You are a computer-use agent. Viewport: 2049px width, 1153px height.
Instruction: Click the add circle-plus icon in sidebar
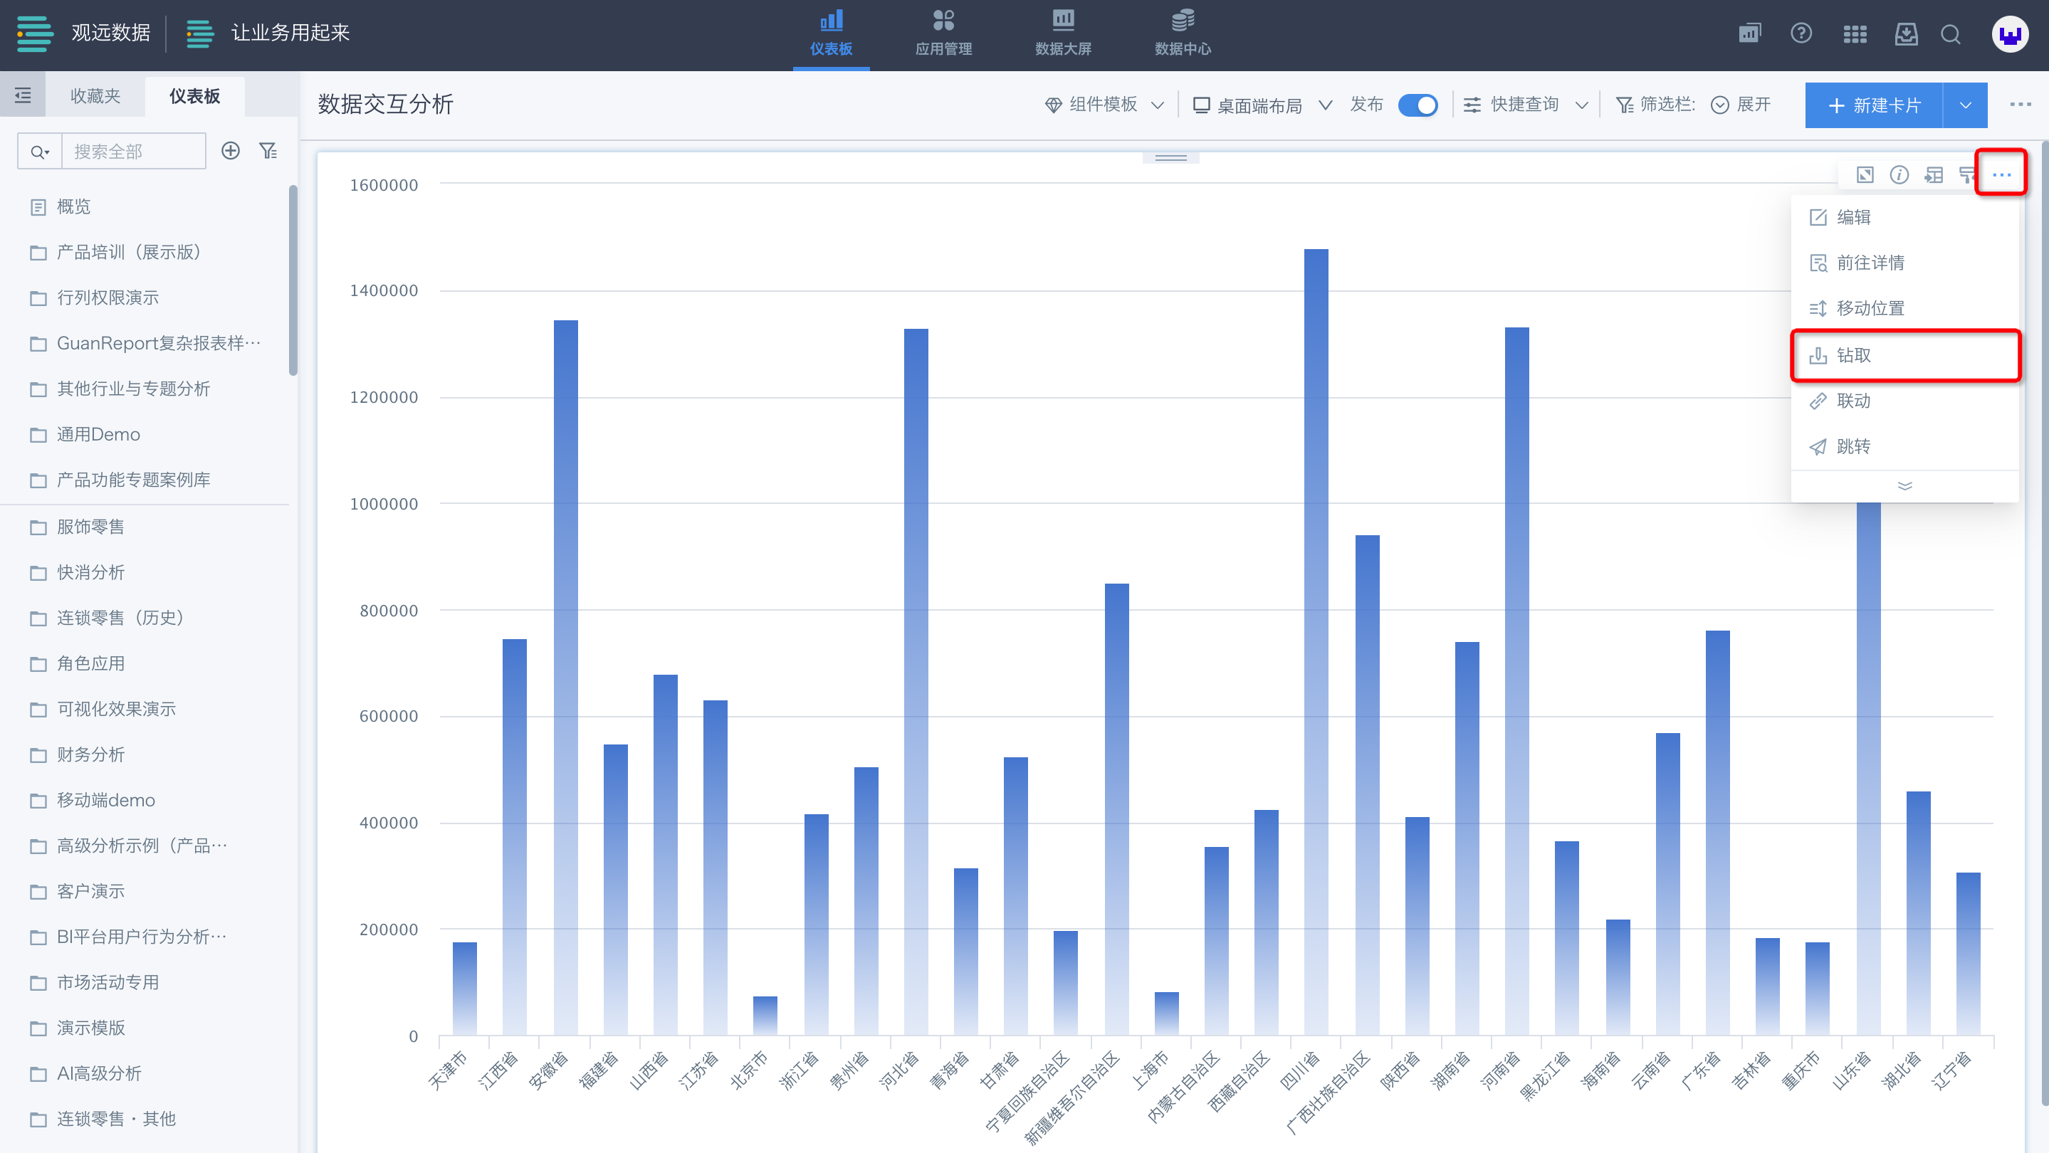pyautogui.click(x=231, y=150)
